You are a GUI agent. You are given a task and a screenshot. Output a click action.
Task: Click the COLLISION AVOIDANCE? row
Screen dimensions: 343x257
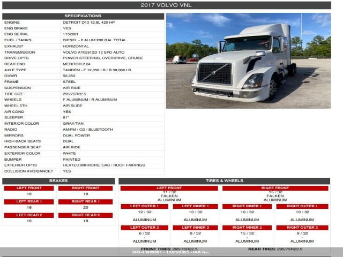pos(83,171)
